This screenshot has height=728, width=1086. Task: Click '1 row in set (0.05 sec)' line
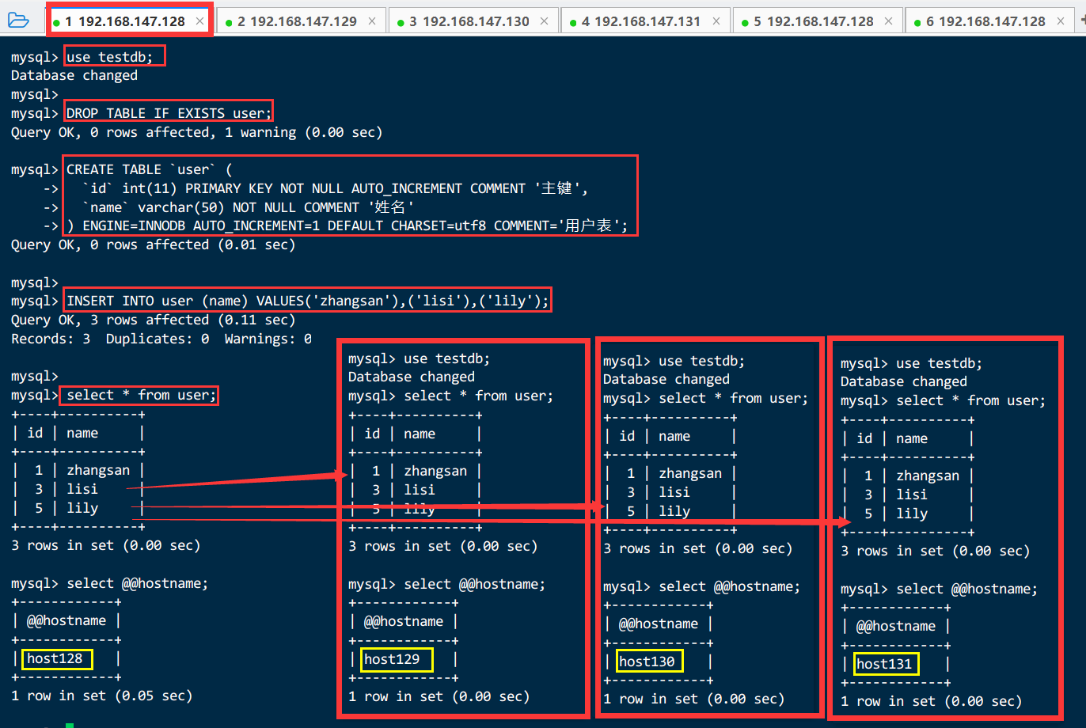(102, 696)
